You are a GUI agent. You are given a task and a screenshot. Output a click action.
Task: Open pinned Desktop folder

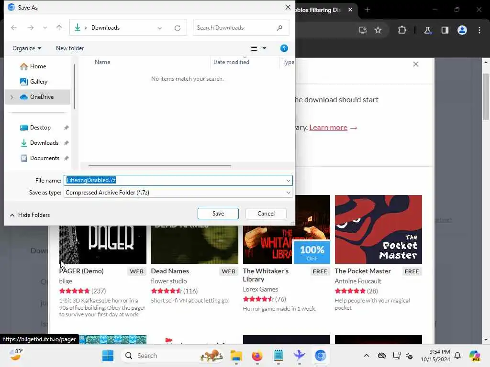click(40, 128)
